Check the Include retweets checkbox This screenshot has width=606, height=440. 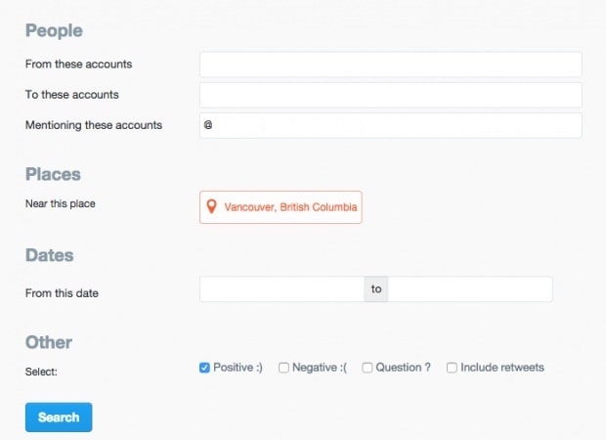(452, 368)
